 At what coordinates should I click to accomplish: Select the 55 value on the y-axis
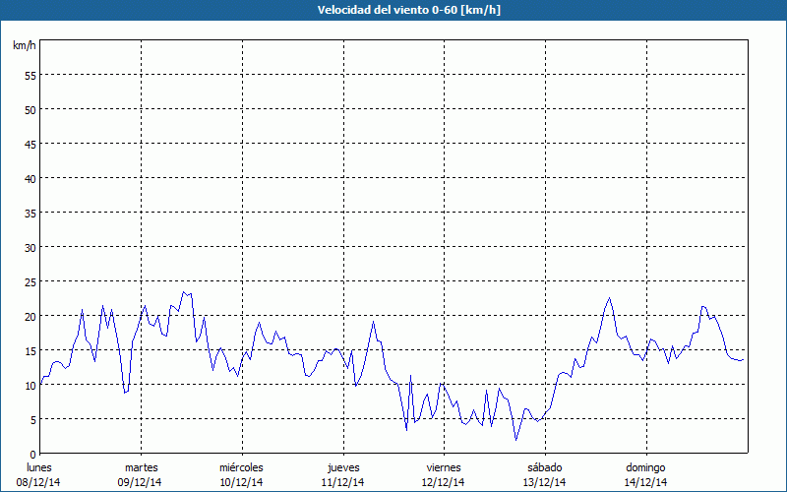[x=30, y=75]
